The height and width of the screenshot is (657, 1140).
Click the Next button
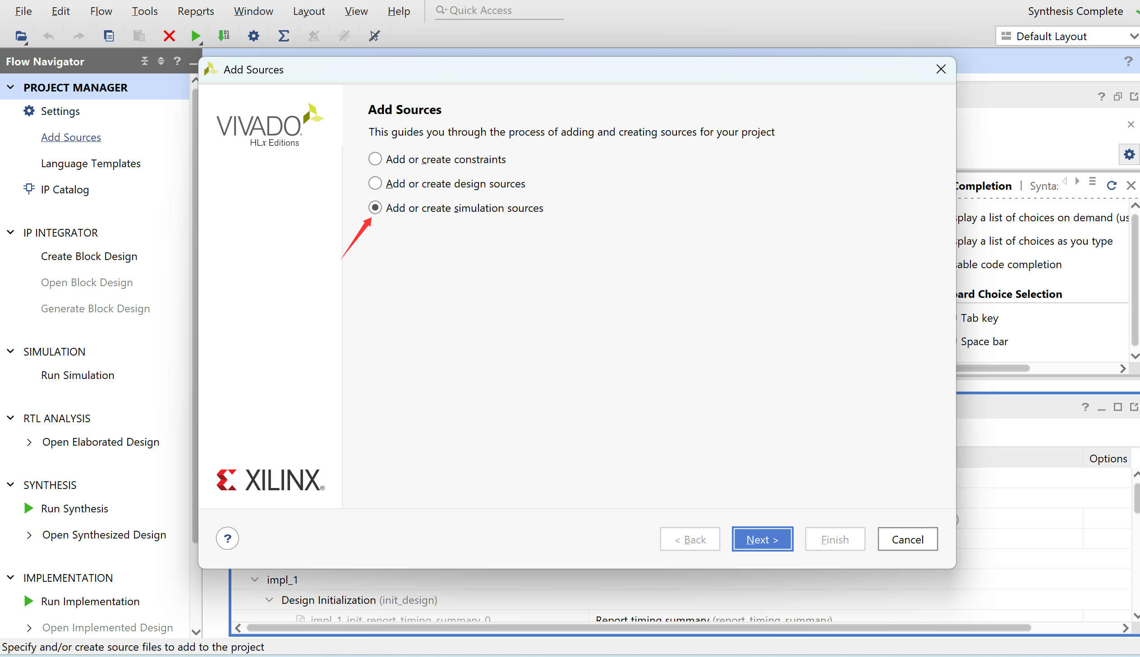click(x=762, y=539)
